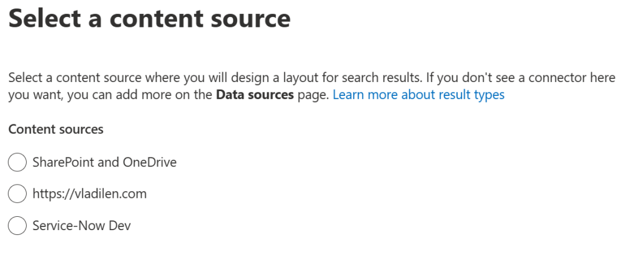Click the "Select a content source" heading

point(149,18)
